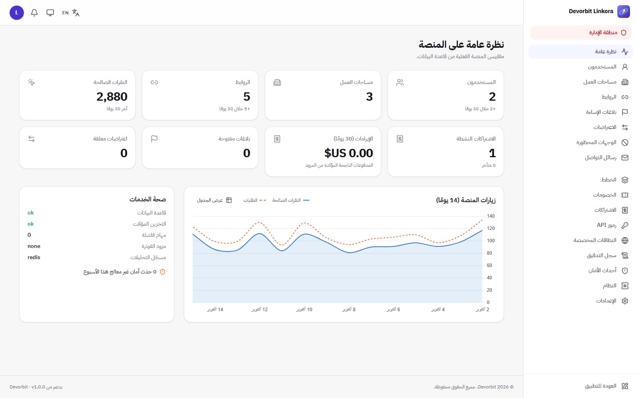Click عرض الجدول table view button
The height and width of the screenshot is (398, 638).
point(214,200)
